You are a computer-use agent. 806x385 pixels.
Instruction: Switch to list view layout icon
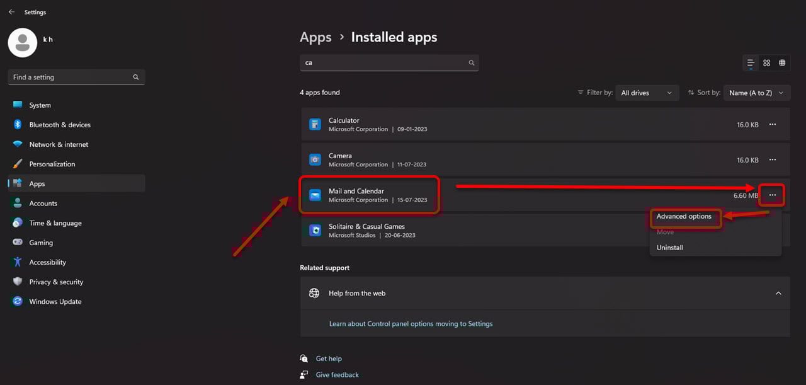click(x=751, y=63)
